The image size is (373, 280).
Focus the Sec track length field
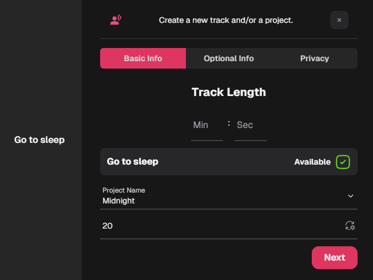click(x=250, y=129)
